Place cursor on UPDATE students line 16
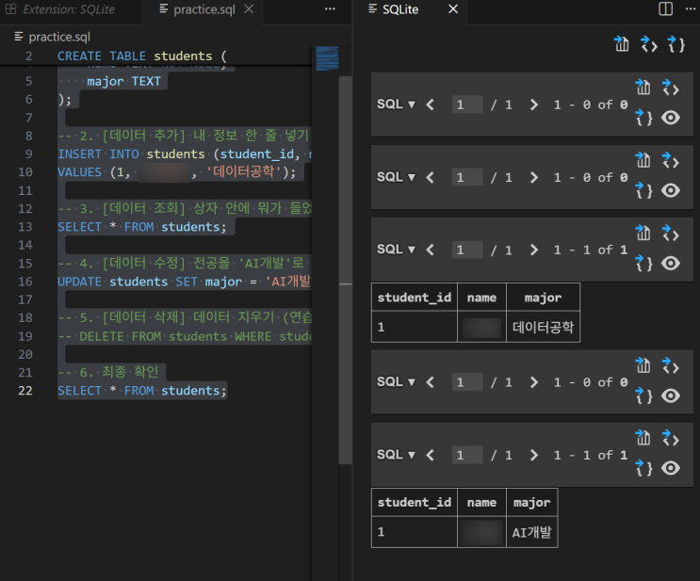Viewport: 700px width, 581px height. coord(184,282)
